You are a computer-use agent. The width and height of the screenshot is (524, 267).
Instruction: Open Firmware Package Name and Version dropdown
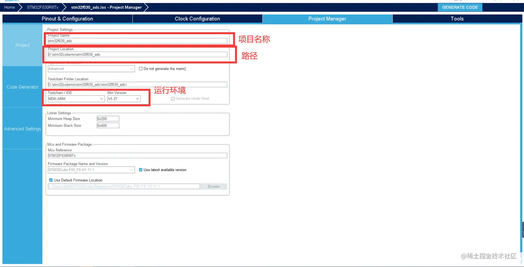91,170
